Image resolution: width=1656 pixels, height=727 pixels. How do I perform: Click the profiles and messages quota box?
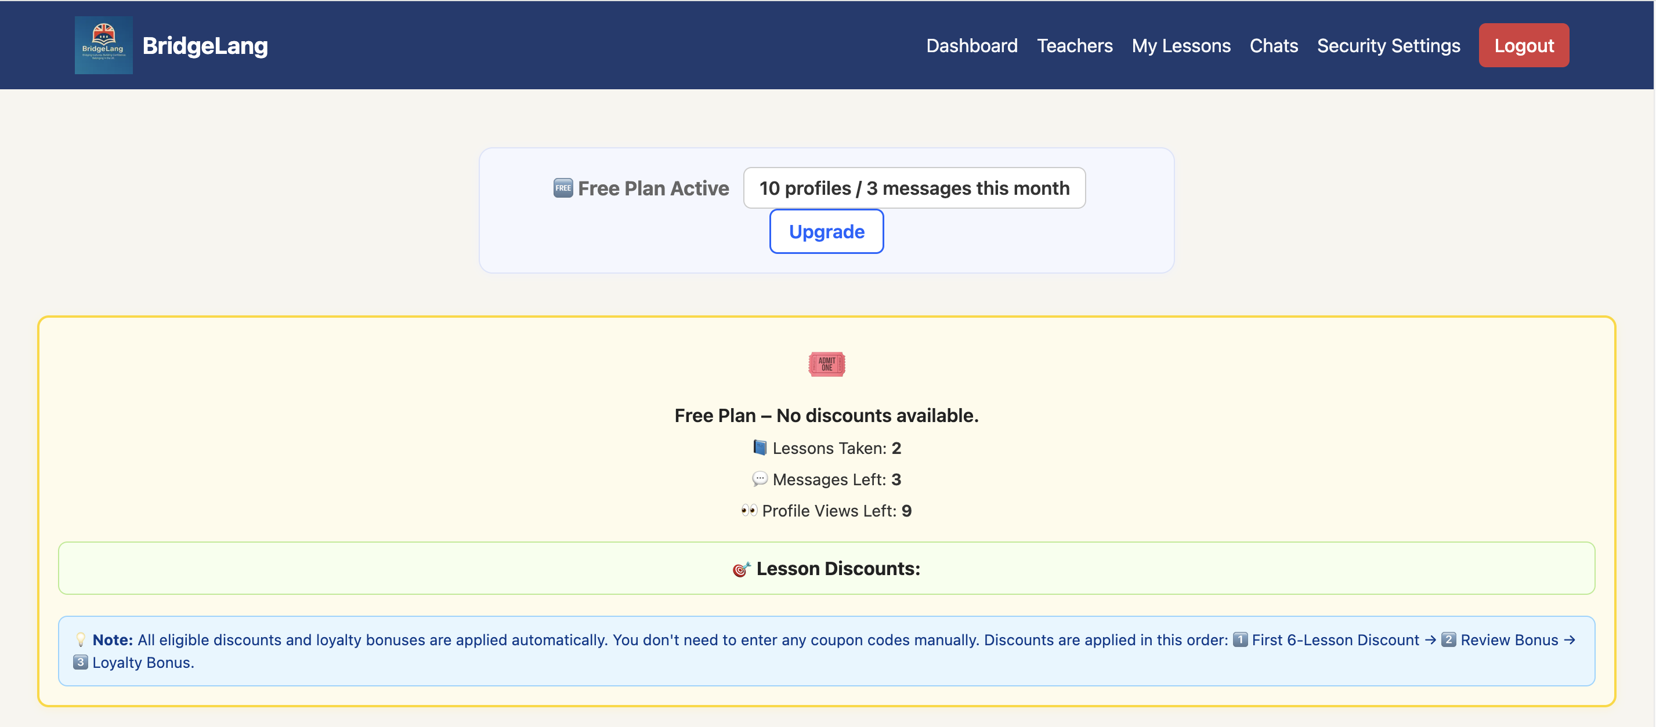click(x=913, y=188)
